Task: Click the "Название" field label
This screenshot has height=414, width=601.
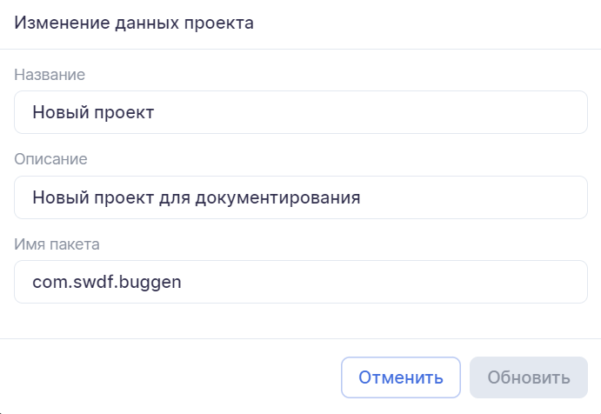Action: point(50,75)
